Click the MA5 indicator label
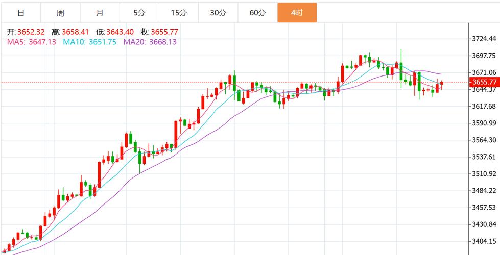The height and width of the screenshot is (255, 500). pyautogui.click(x=31, y=42)
